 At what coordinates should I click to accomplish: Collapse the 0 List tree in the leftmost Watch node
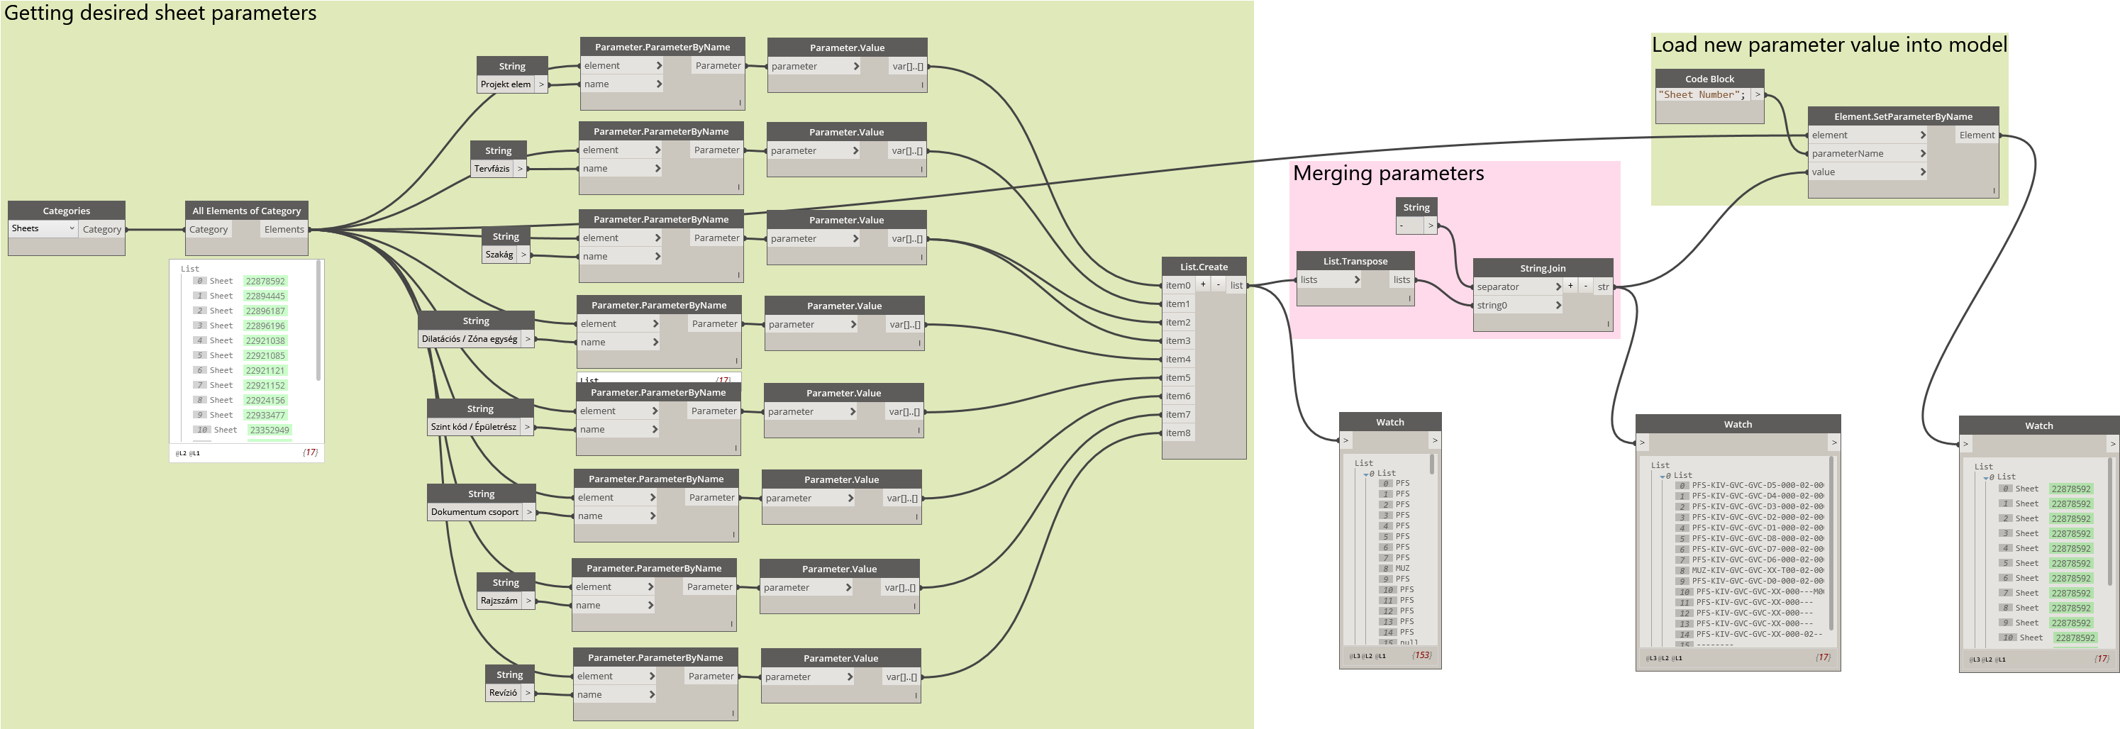tap(1365, 473)
